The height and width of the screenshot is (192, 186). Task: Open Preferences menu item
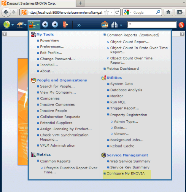52,46
